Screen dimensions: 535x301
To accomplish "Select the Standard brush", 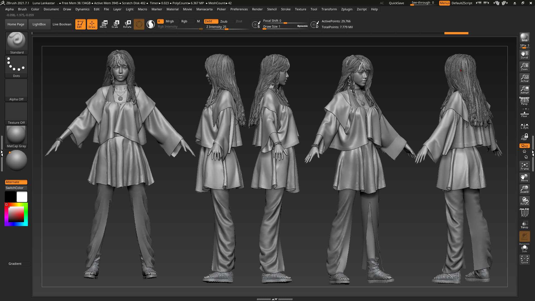I will point(16,42).
